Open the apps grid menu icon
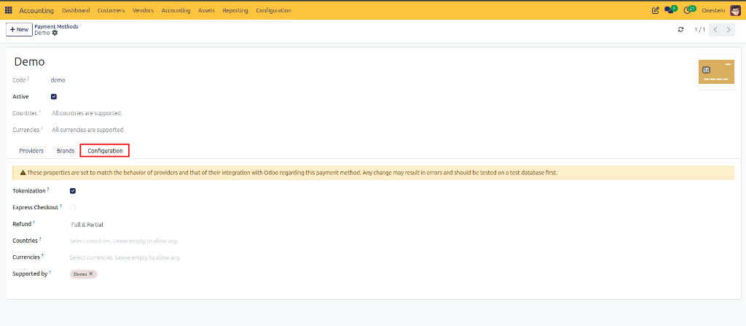Screen dimensions: 746x326 tap(9, 10)
